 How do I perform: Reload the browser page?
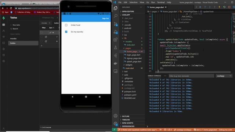pyautogui.click(x=11, y=8)
